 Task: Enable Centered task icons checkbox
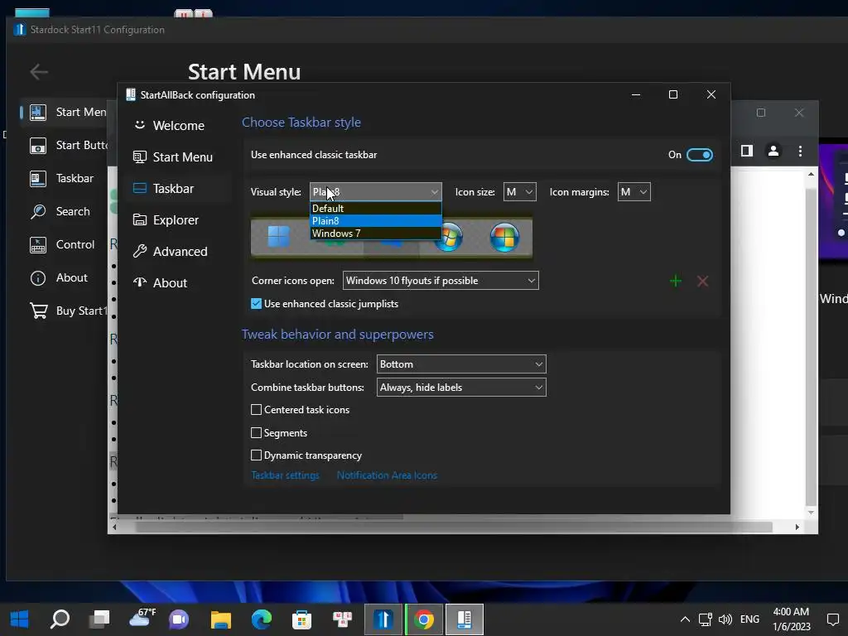pyautogui.click(x=257, y=410)
